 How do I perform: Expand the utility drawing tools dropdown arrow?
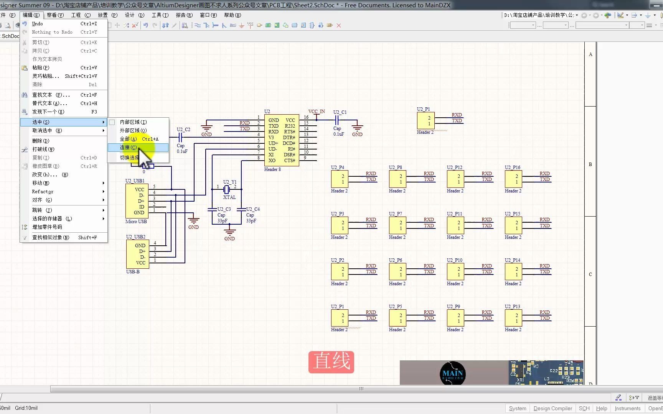[x=627, y=15]
